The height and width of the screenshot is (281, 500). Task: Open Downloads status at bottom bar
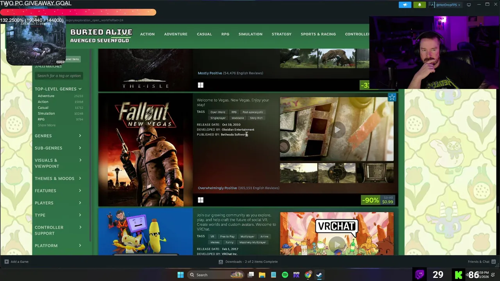248,261
